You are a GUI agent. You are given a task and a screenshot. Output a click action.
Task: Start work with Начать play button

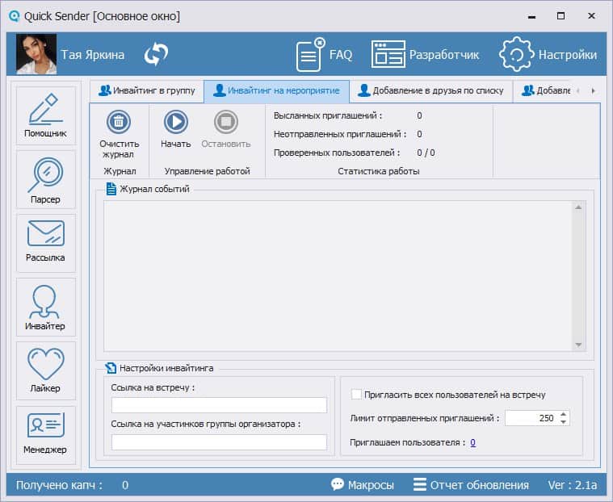(x=176, y=122)
